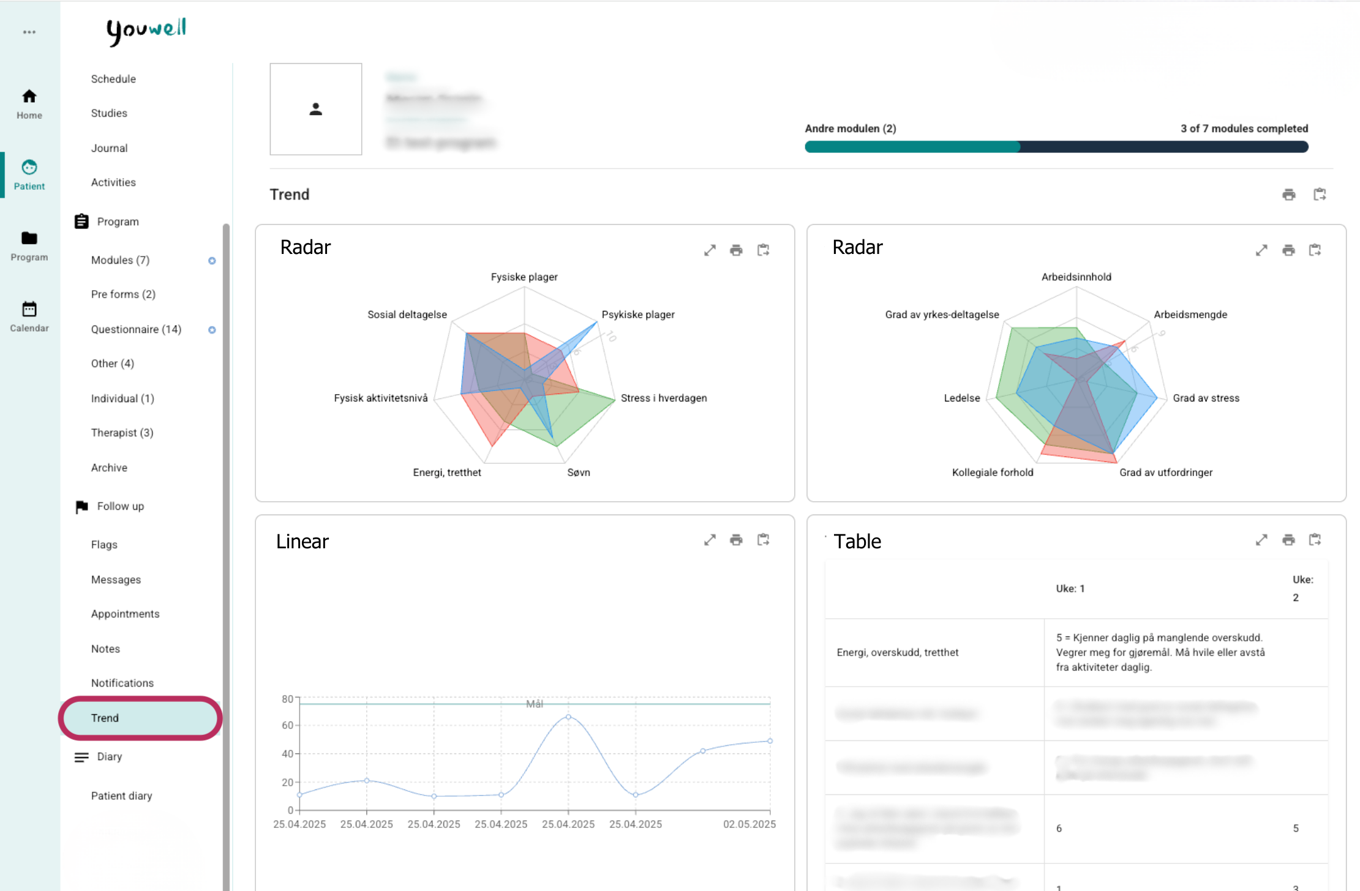This screenshot has width=1360, height=891.
Task: Go to Home in the left rail
Action: point(29,103)
